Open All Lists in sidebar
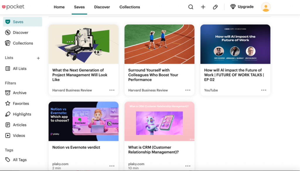This screenshot has height=171, width=300. coord(19,69)
